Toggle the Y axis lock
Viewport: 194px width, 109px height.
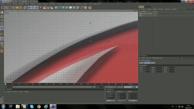click(x=33, y=8)
